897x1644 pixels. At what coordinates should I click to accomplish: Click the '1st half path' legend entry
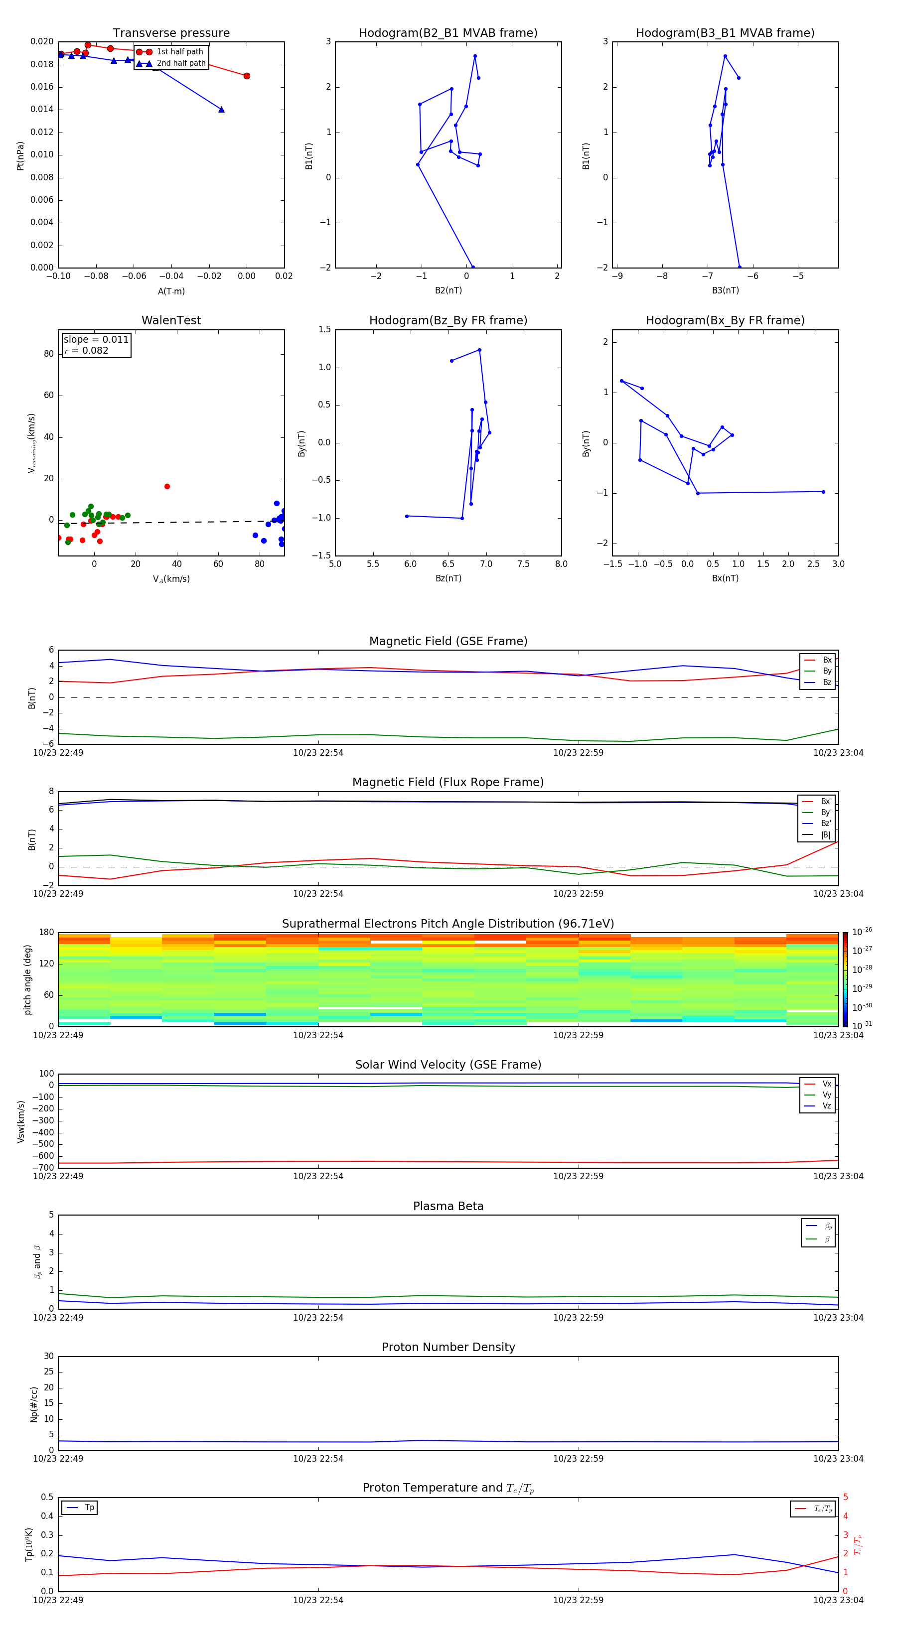pos(170,52)
